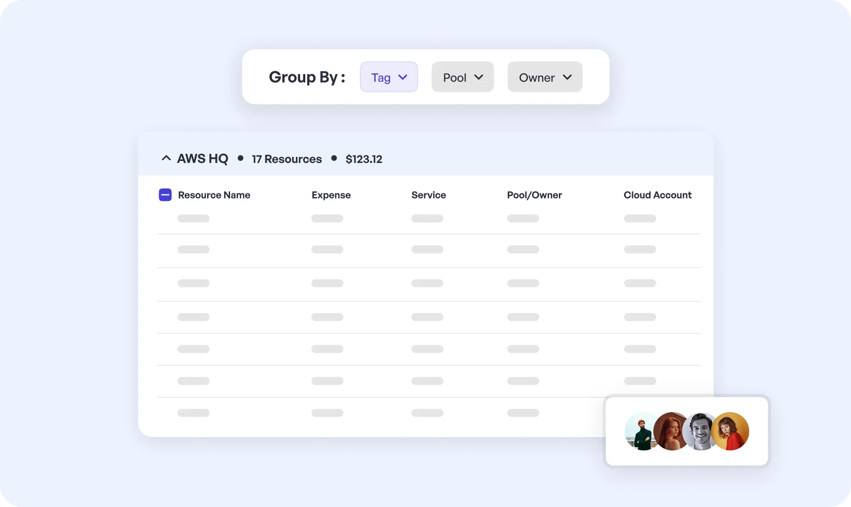Select the grayscale smiling man's avatar
851x507 pixels.
[x=701, y=431]
